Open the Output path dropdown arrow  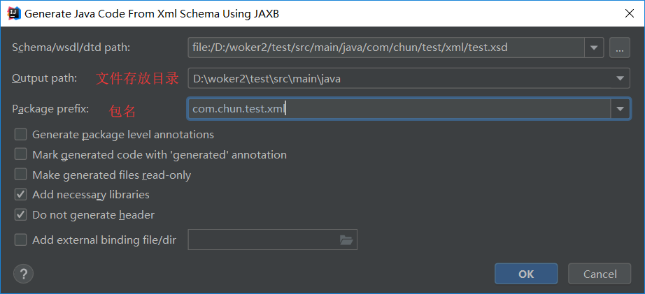pyautogui.click(x=620, y=79)
